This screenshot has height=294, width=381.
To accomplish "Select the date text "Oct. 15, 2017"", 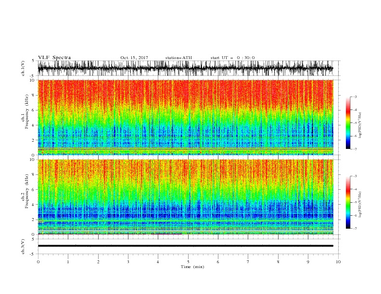I will point(134,58).
